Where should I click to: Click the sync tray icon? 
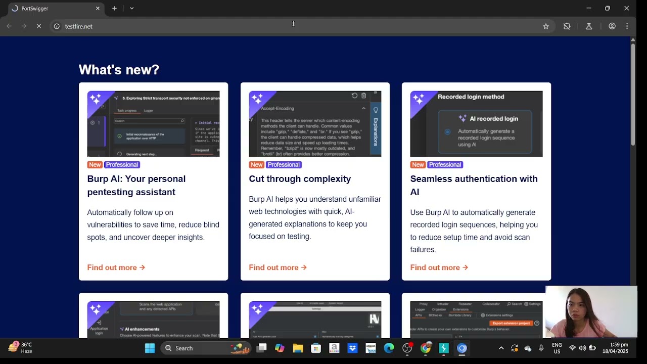(x=515, y=348)
